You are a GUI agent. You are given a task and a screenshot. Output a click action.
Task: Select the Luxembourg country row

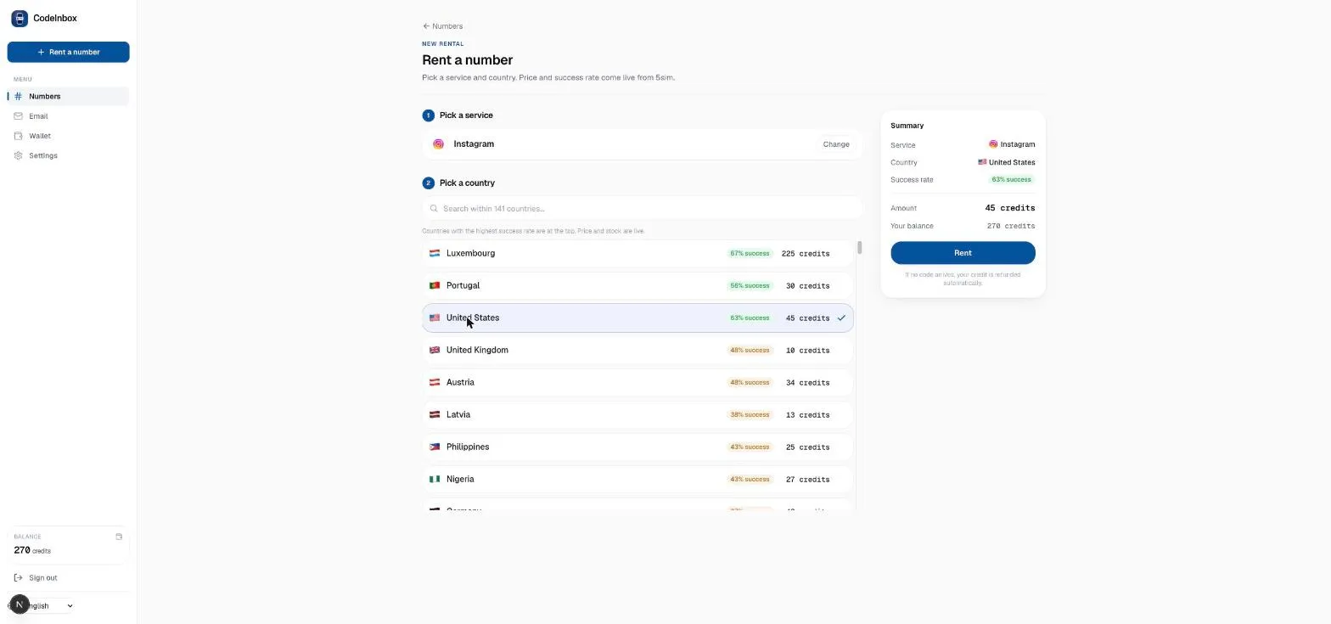point(637,253)
